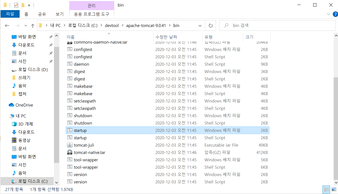Switch to the 공유 ribbon tab
The height and width of the screenshot is (194, 338).
[x=42, y=14]
